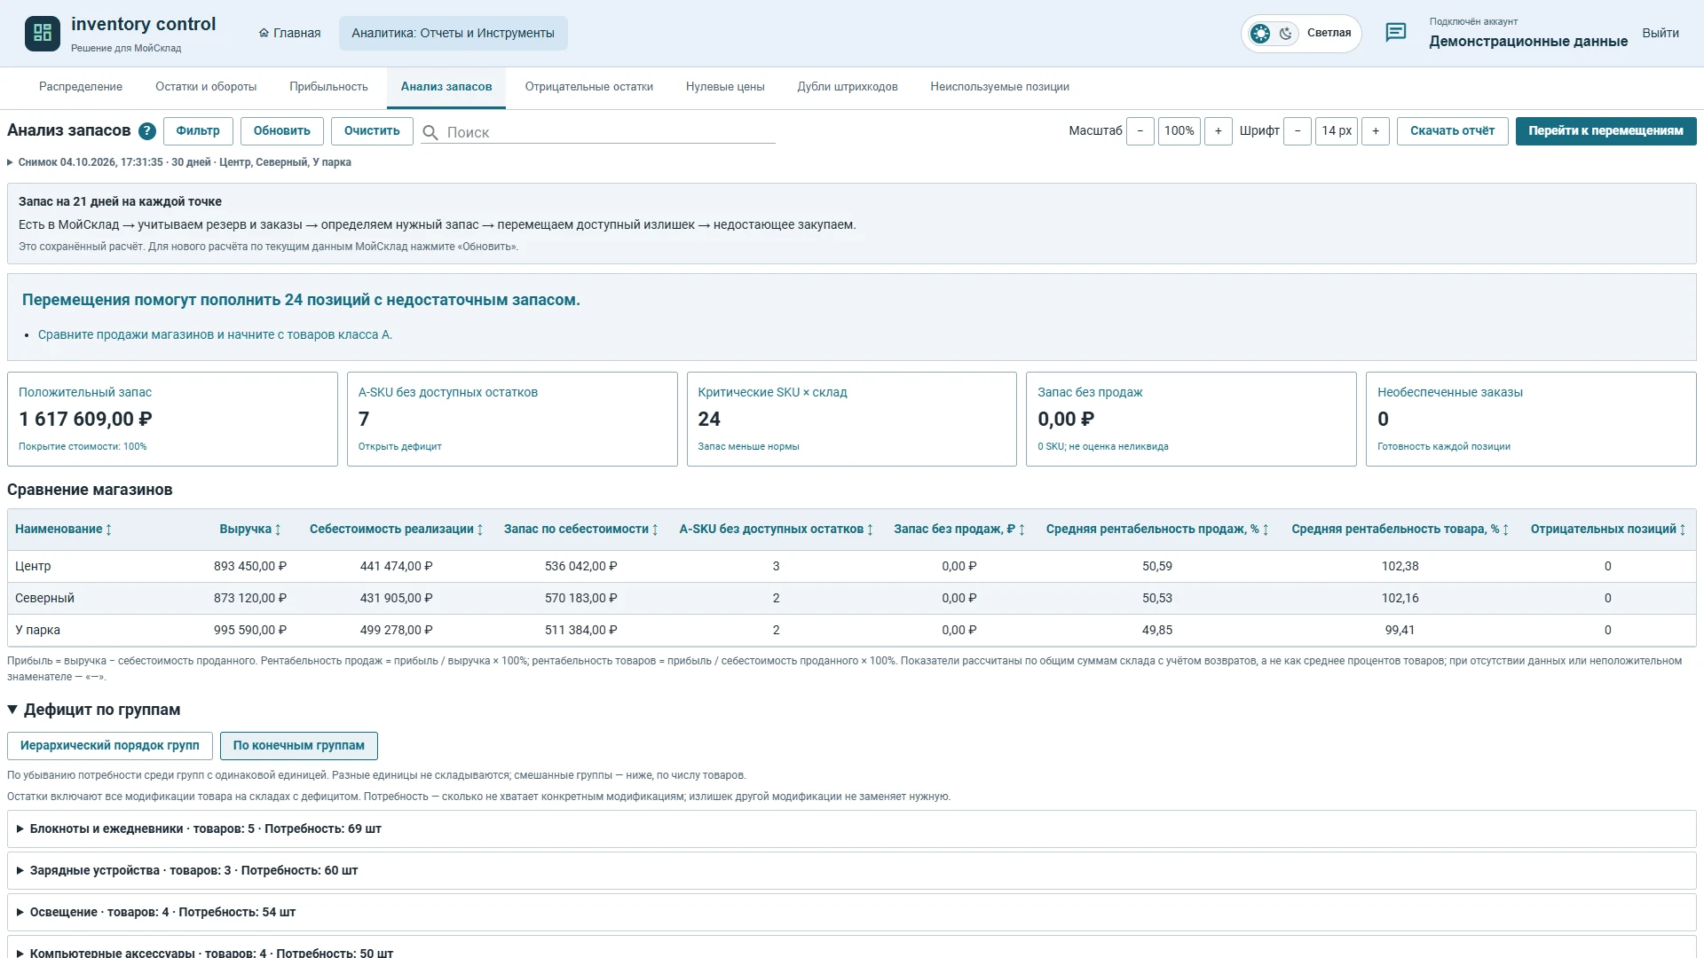1704x958 pixels.
Task: Click the search magnifier icon
Action: click(430, 132)
